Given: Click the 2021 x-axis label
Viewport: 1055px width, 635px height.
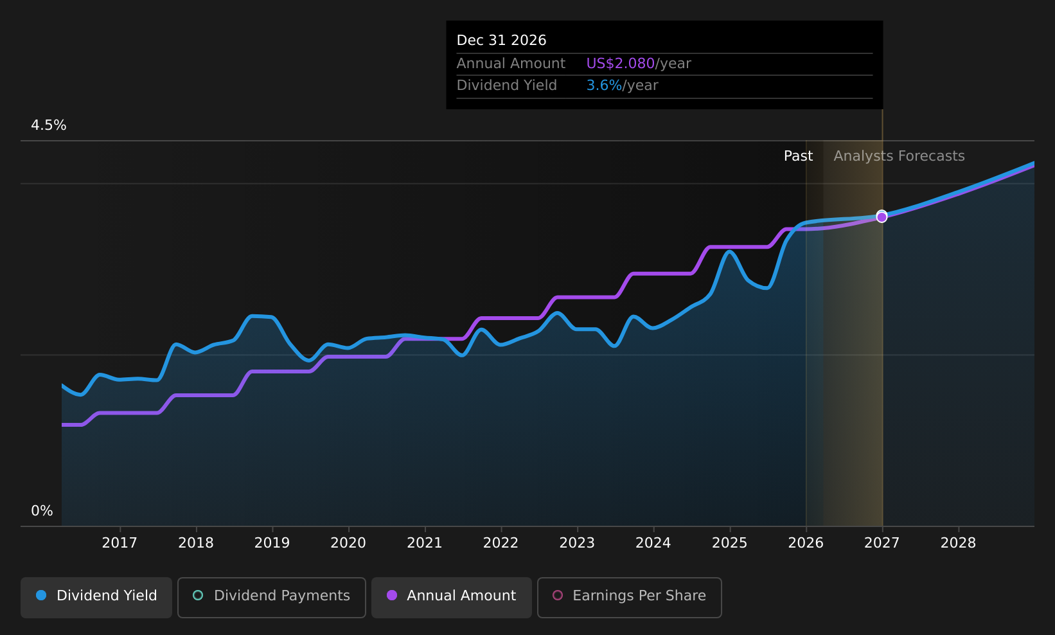Looking at the screenshot, I should (x=425, y=543).
